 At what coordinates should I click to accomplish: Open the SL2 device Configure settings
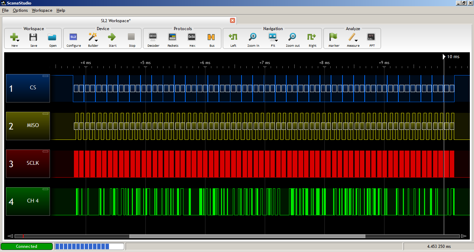tap(73, 38)
